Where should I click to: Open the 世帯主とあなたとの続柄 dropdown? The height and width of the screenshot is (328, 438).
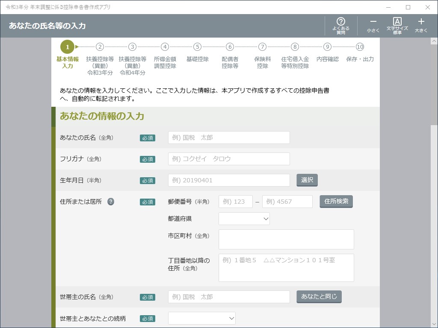tap(201, 318)
